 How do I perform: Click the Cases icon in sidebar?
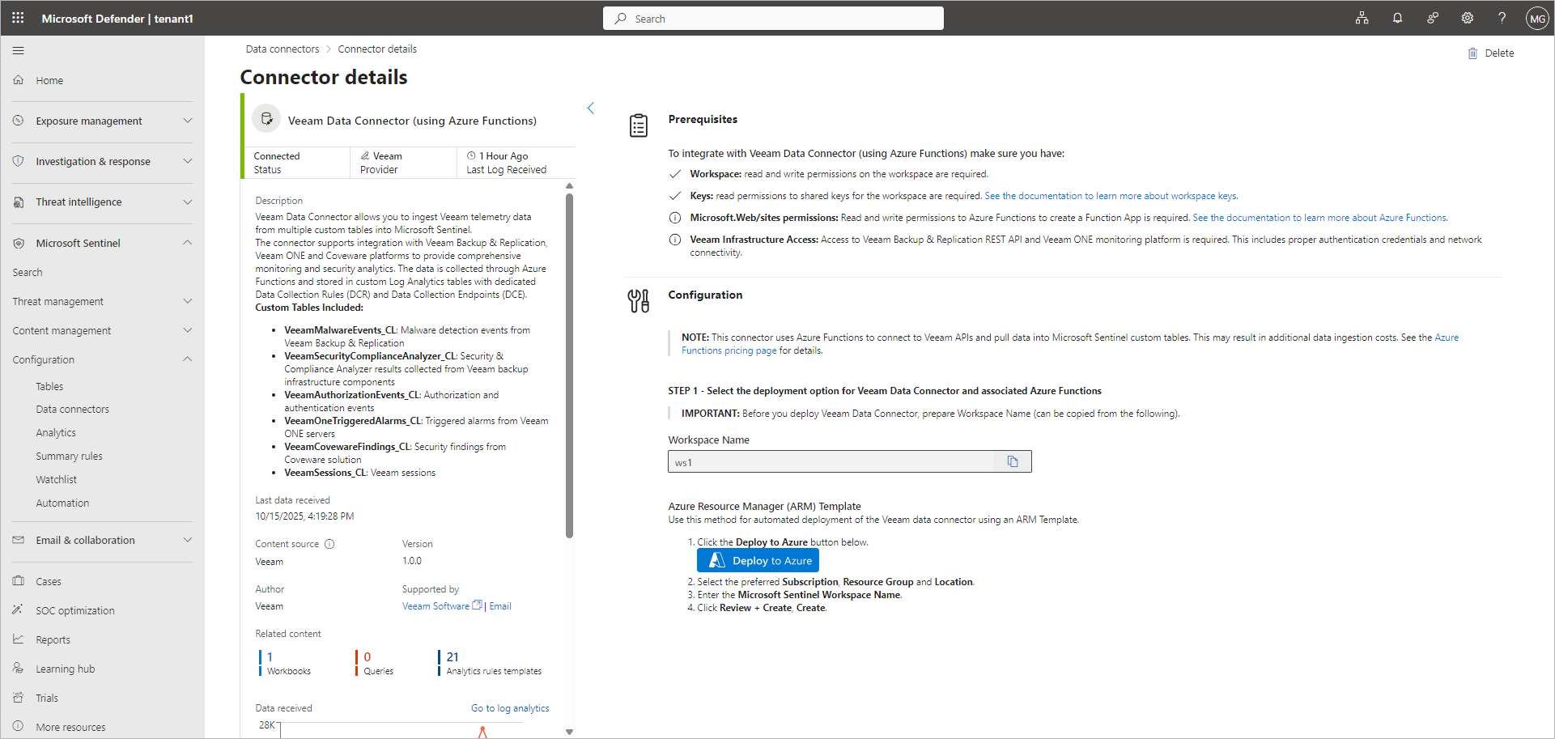19,581
